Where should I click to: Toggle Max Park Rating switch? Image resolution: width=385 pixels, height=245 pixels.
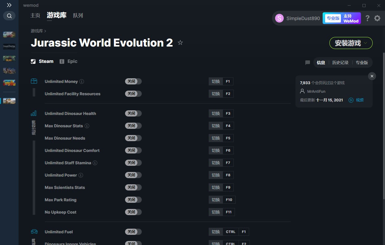coord(133,200)
